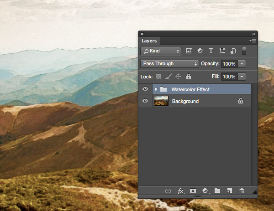The image size is (274, 211).
Task: Open the Opacity slider dropdown arrow
Action: tap(242, 64)
